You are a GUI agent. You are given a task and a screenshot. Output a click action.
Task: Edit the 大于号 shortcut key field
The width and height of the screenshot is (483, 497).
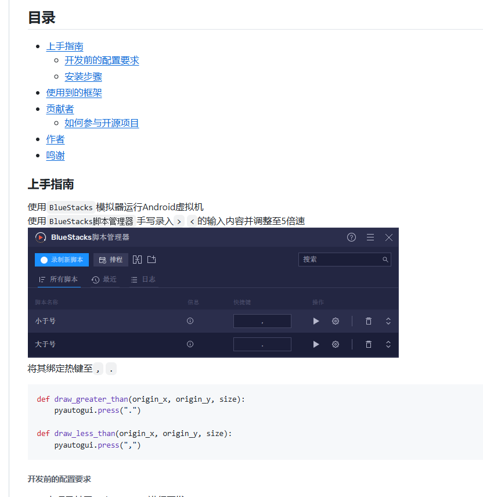262,344
